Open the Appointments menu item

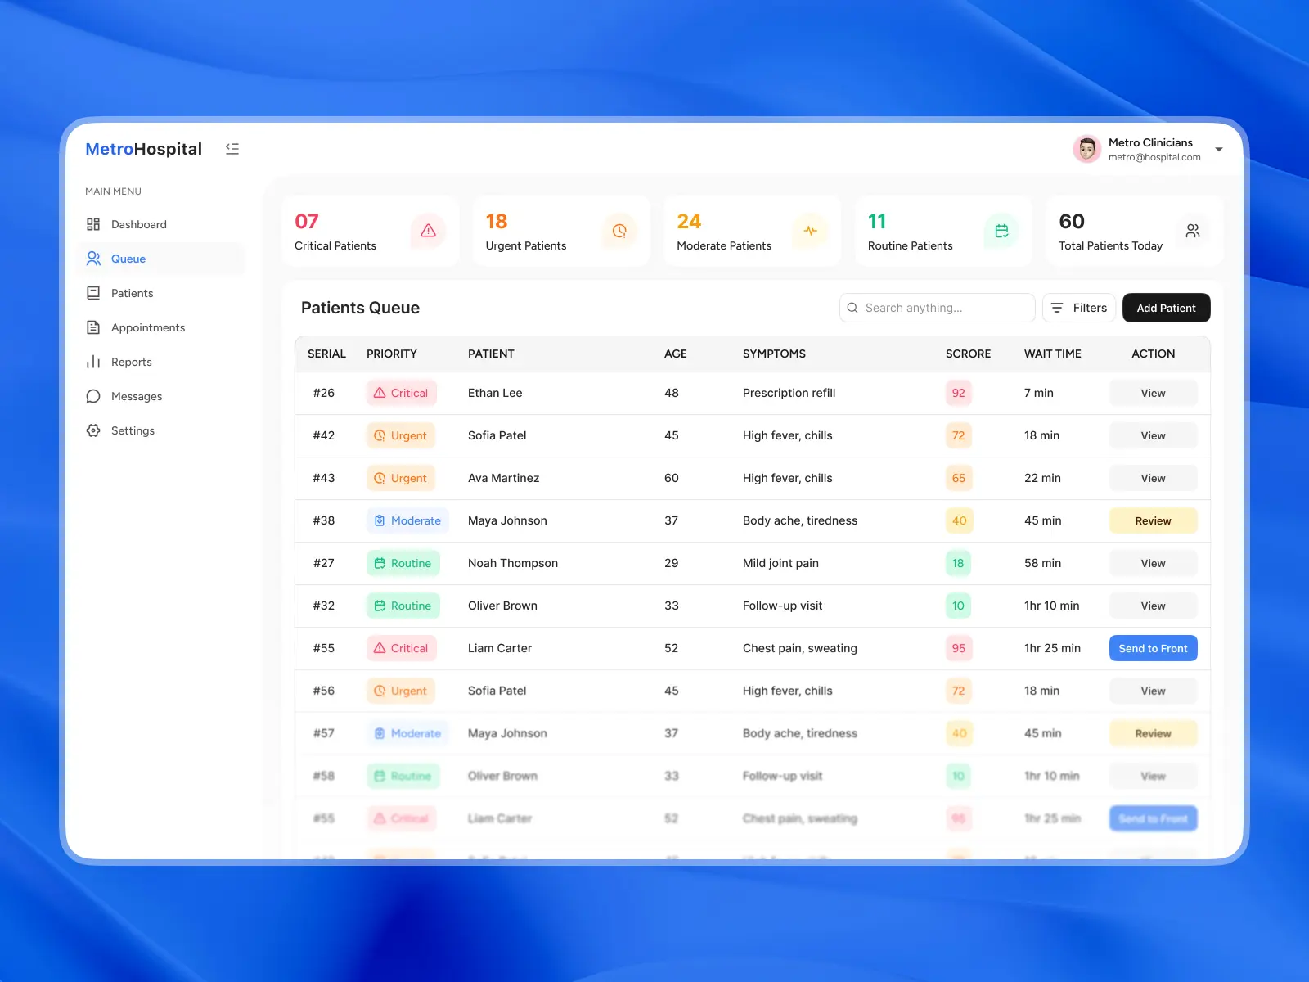click(162, 327)
